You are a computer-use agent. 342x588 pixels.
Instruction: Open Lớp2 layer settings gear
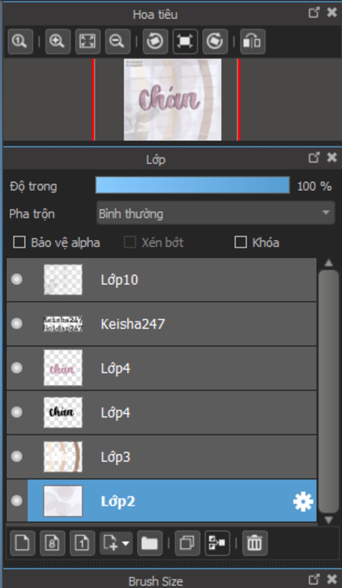303,501
